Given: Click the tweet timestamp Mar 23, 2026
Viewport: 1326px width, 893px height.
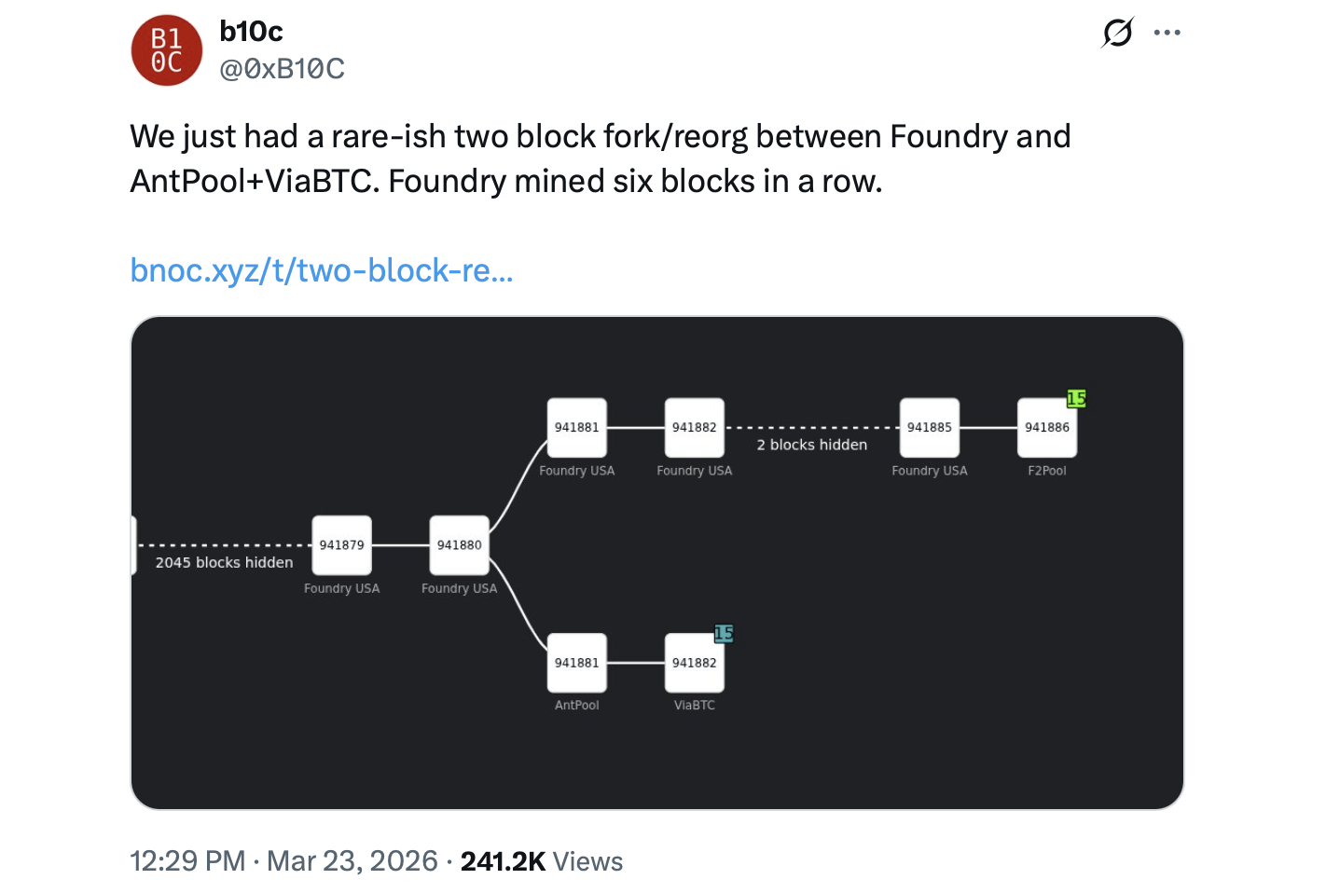Looking at the screenshot, I should point(352,861).
